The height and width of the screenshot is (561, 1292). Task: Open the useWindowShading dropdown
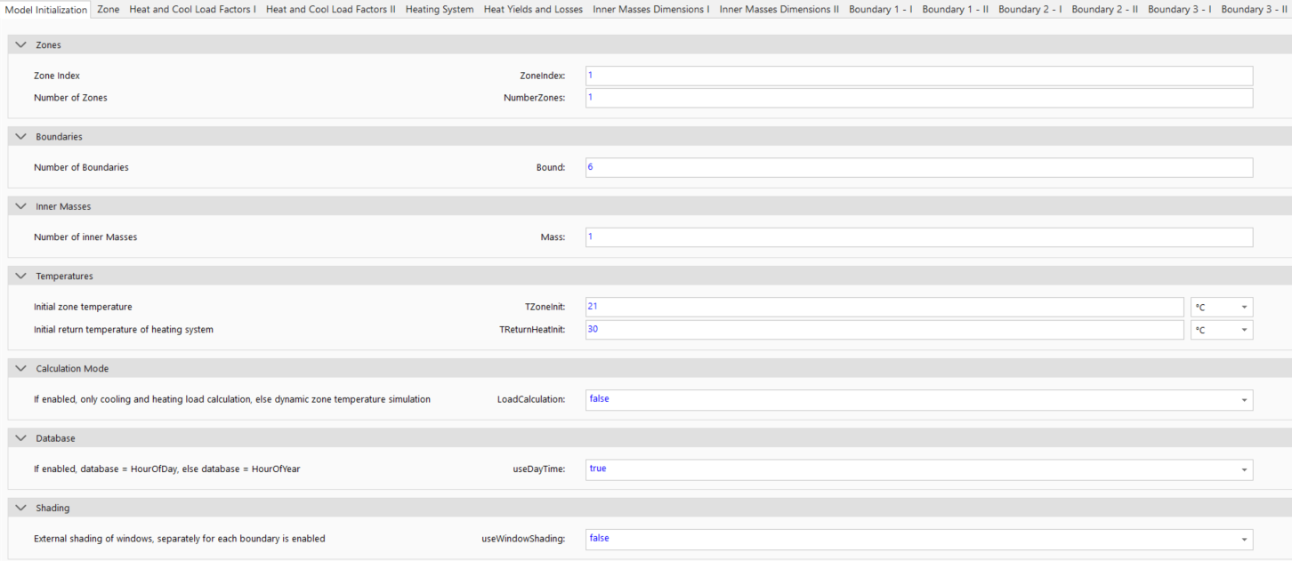pos(919,539)
